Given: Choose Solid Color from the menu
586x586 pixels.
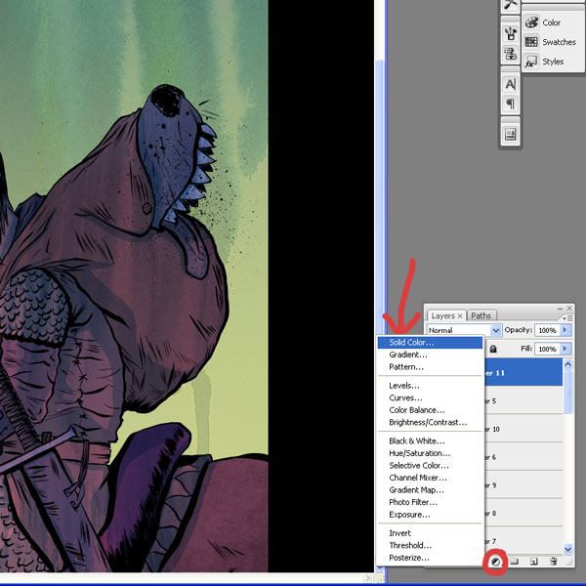Looking at the screenshot, I should tap(412, 343).
